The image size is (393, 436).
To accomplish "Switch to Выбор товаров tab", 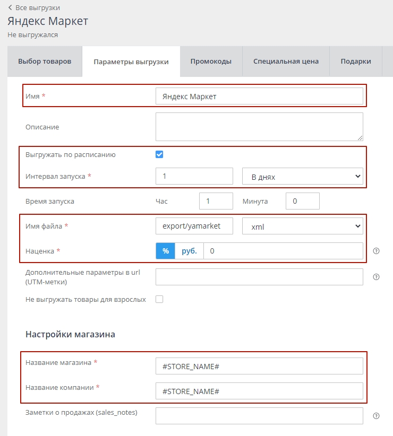I will (45, 61).
